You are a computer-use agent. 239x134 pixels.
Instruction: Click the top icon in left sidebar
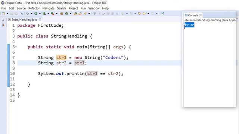pos(3,20)
